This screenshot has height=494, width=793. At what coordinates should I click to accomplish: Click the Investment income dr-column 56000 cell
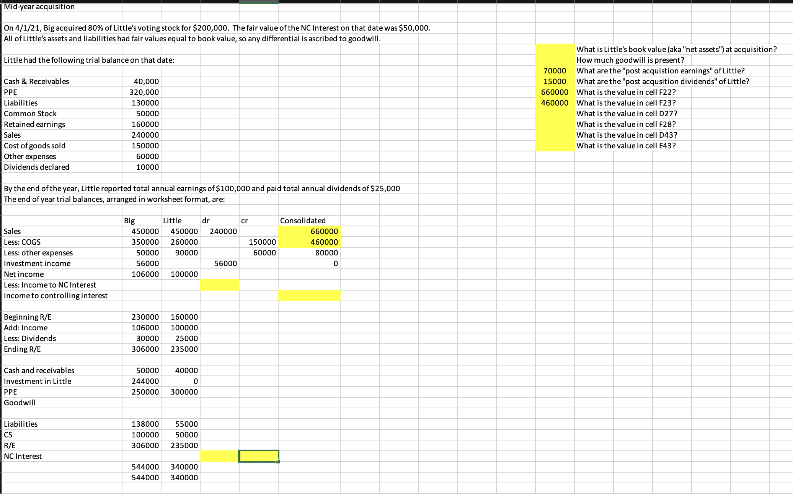(x=225, y=263)
